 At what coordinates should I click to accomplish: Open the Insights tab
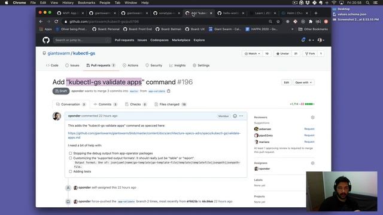coord(177,65)
